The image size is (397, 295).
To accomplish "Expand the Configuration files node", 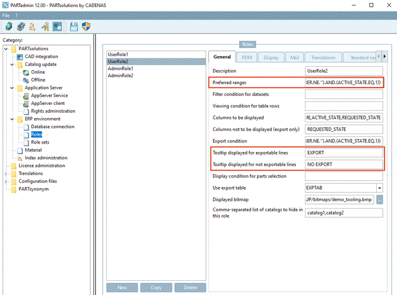I will (6, 182).
